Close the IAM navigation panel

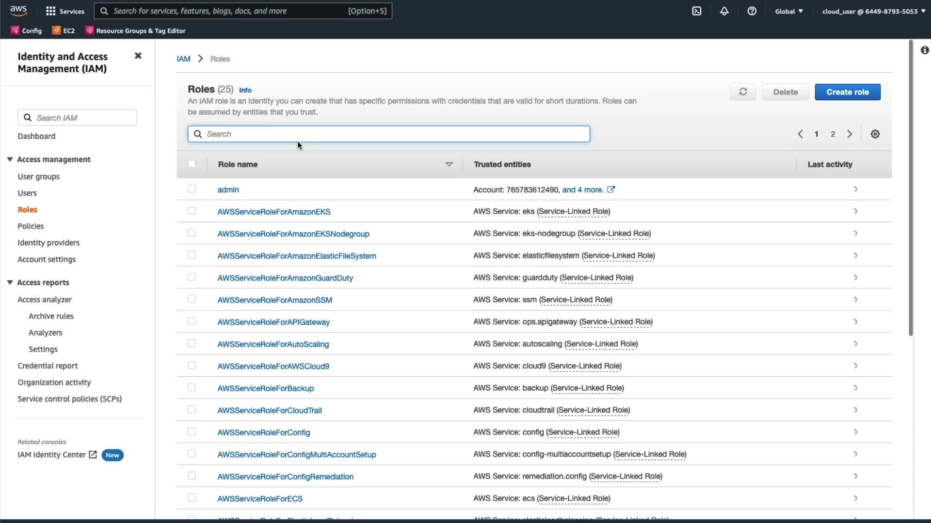coord(138,56)
